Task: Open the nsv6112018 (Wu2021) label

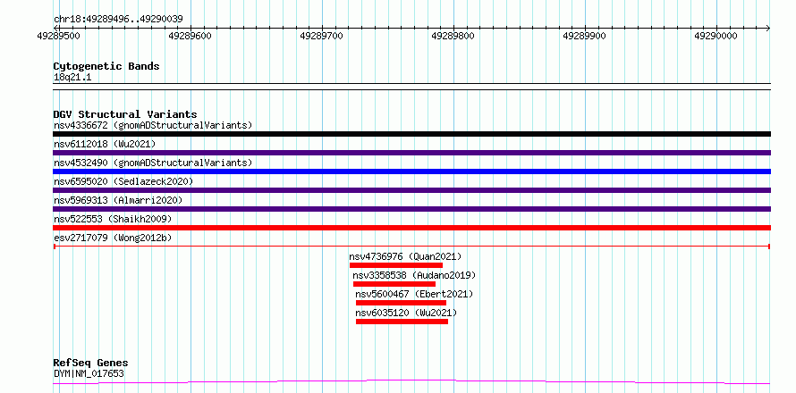Action: tap(105, 144)
